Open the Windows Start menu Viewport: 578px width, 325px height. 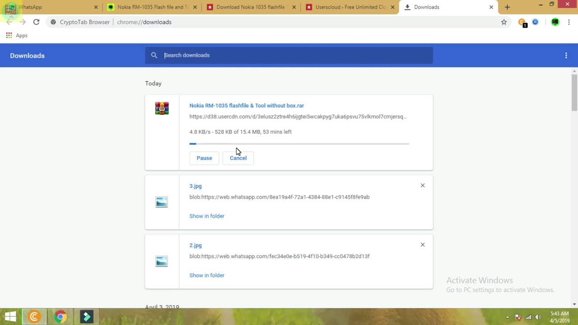click(x=10, y=316)
